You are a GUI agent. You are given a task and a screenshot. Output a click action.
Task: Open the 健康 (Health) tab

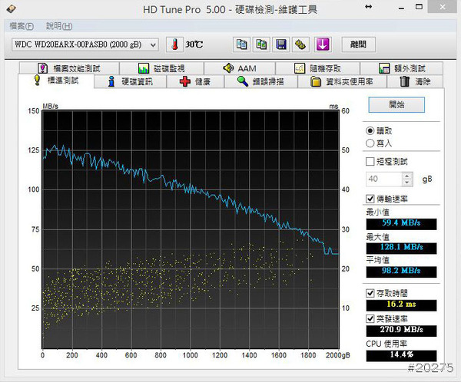(195, 81)
